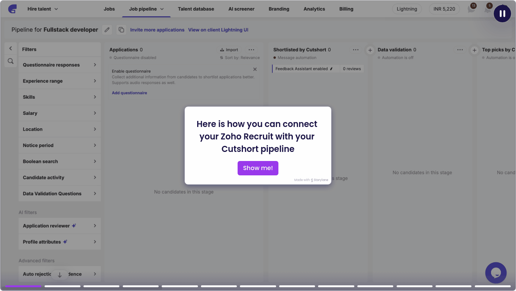Add a stage after Data validation

(x=474, y=50)
